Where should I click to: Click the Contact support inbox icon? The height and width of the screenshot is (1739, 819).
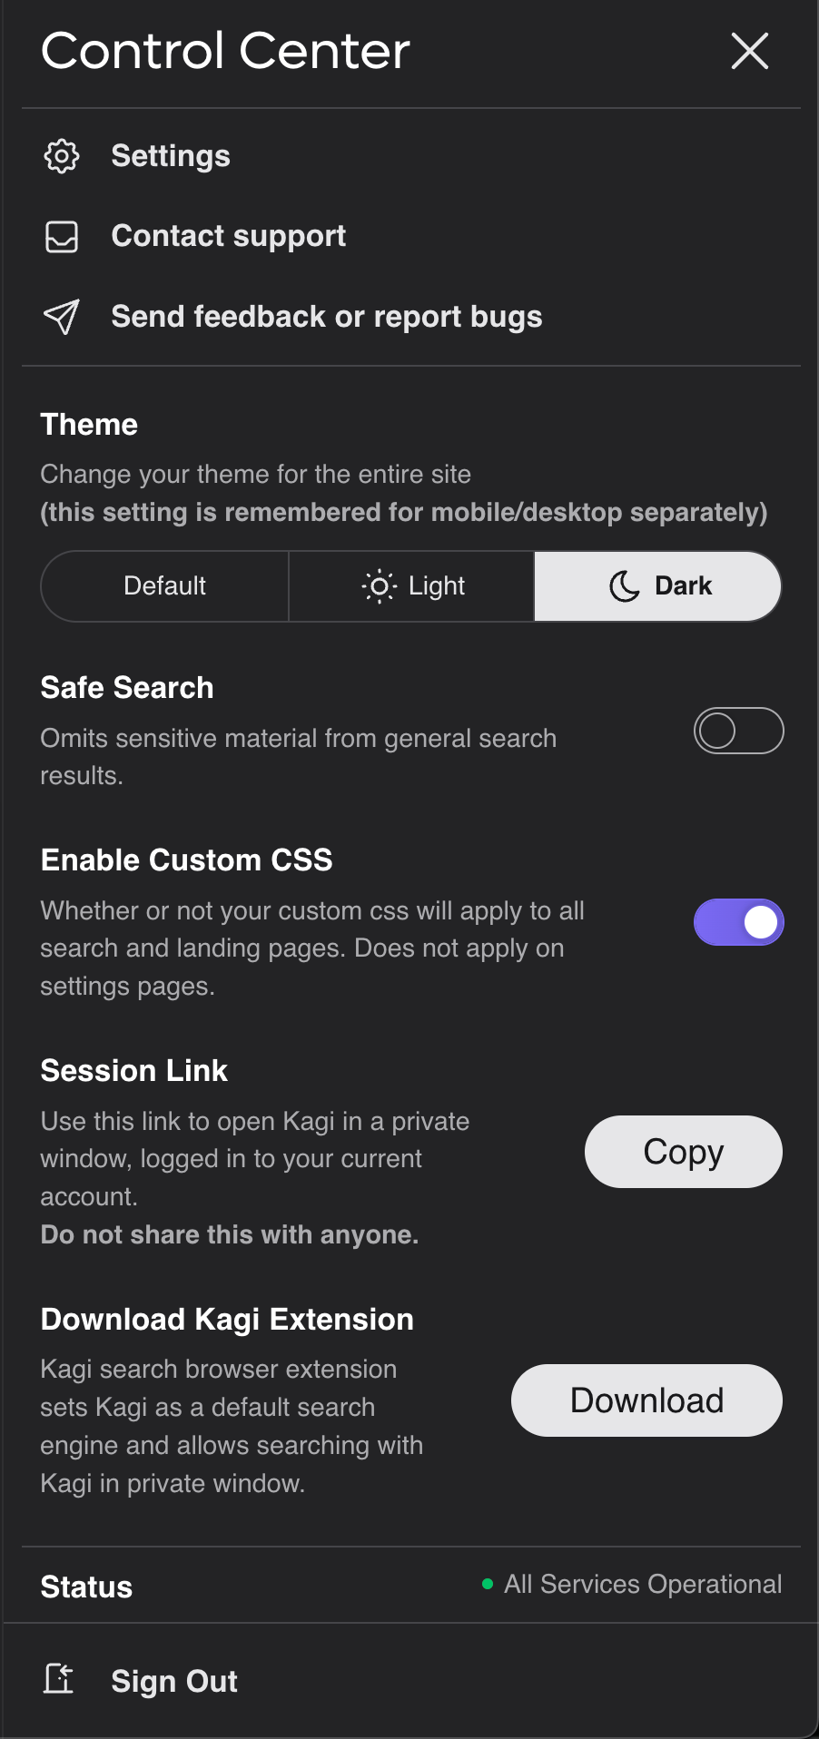pyautogui.click(x=62, y=237)
